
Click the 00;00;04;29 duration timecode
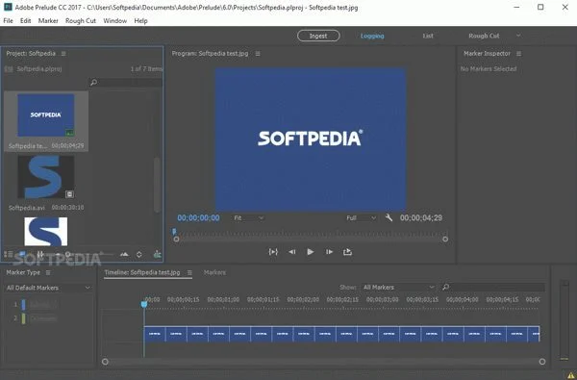[421, 218]
